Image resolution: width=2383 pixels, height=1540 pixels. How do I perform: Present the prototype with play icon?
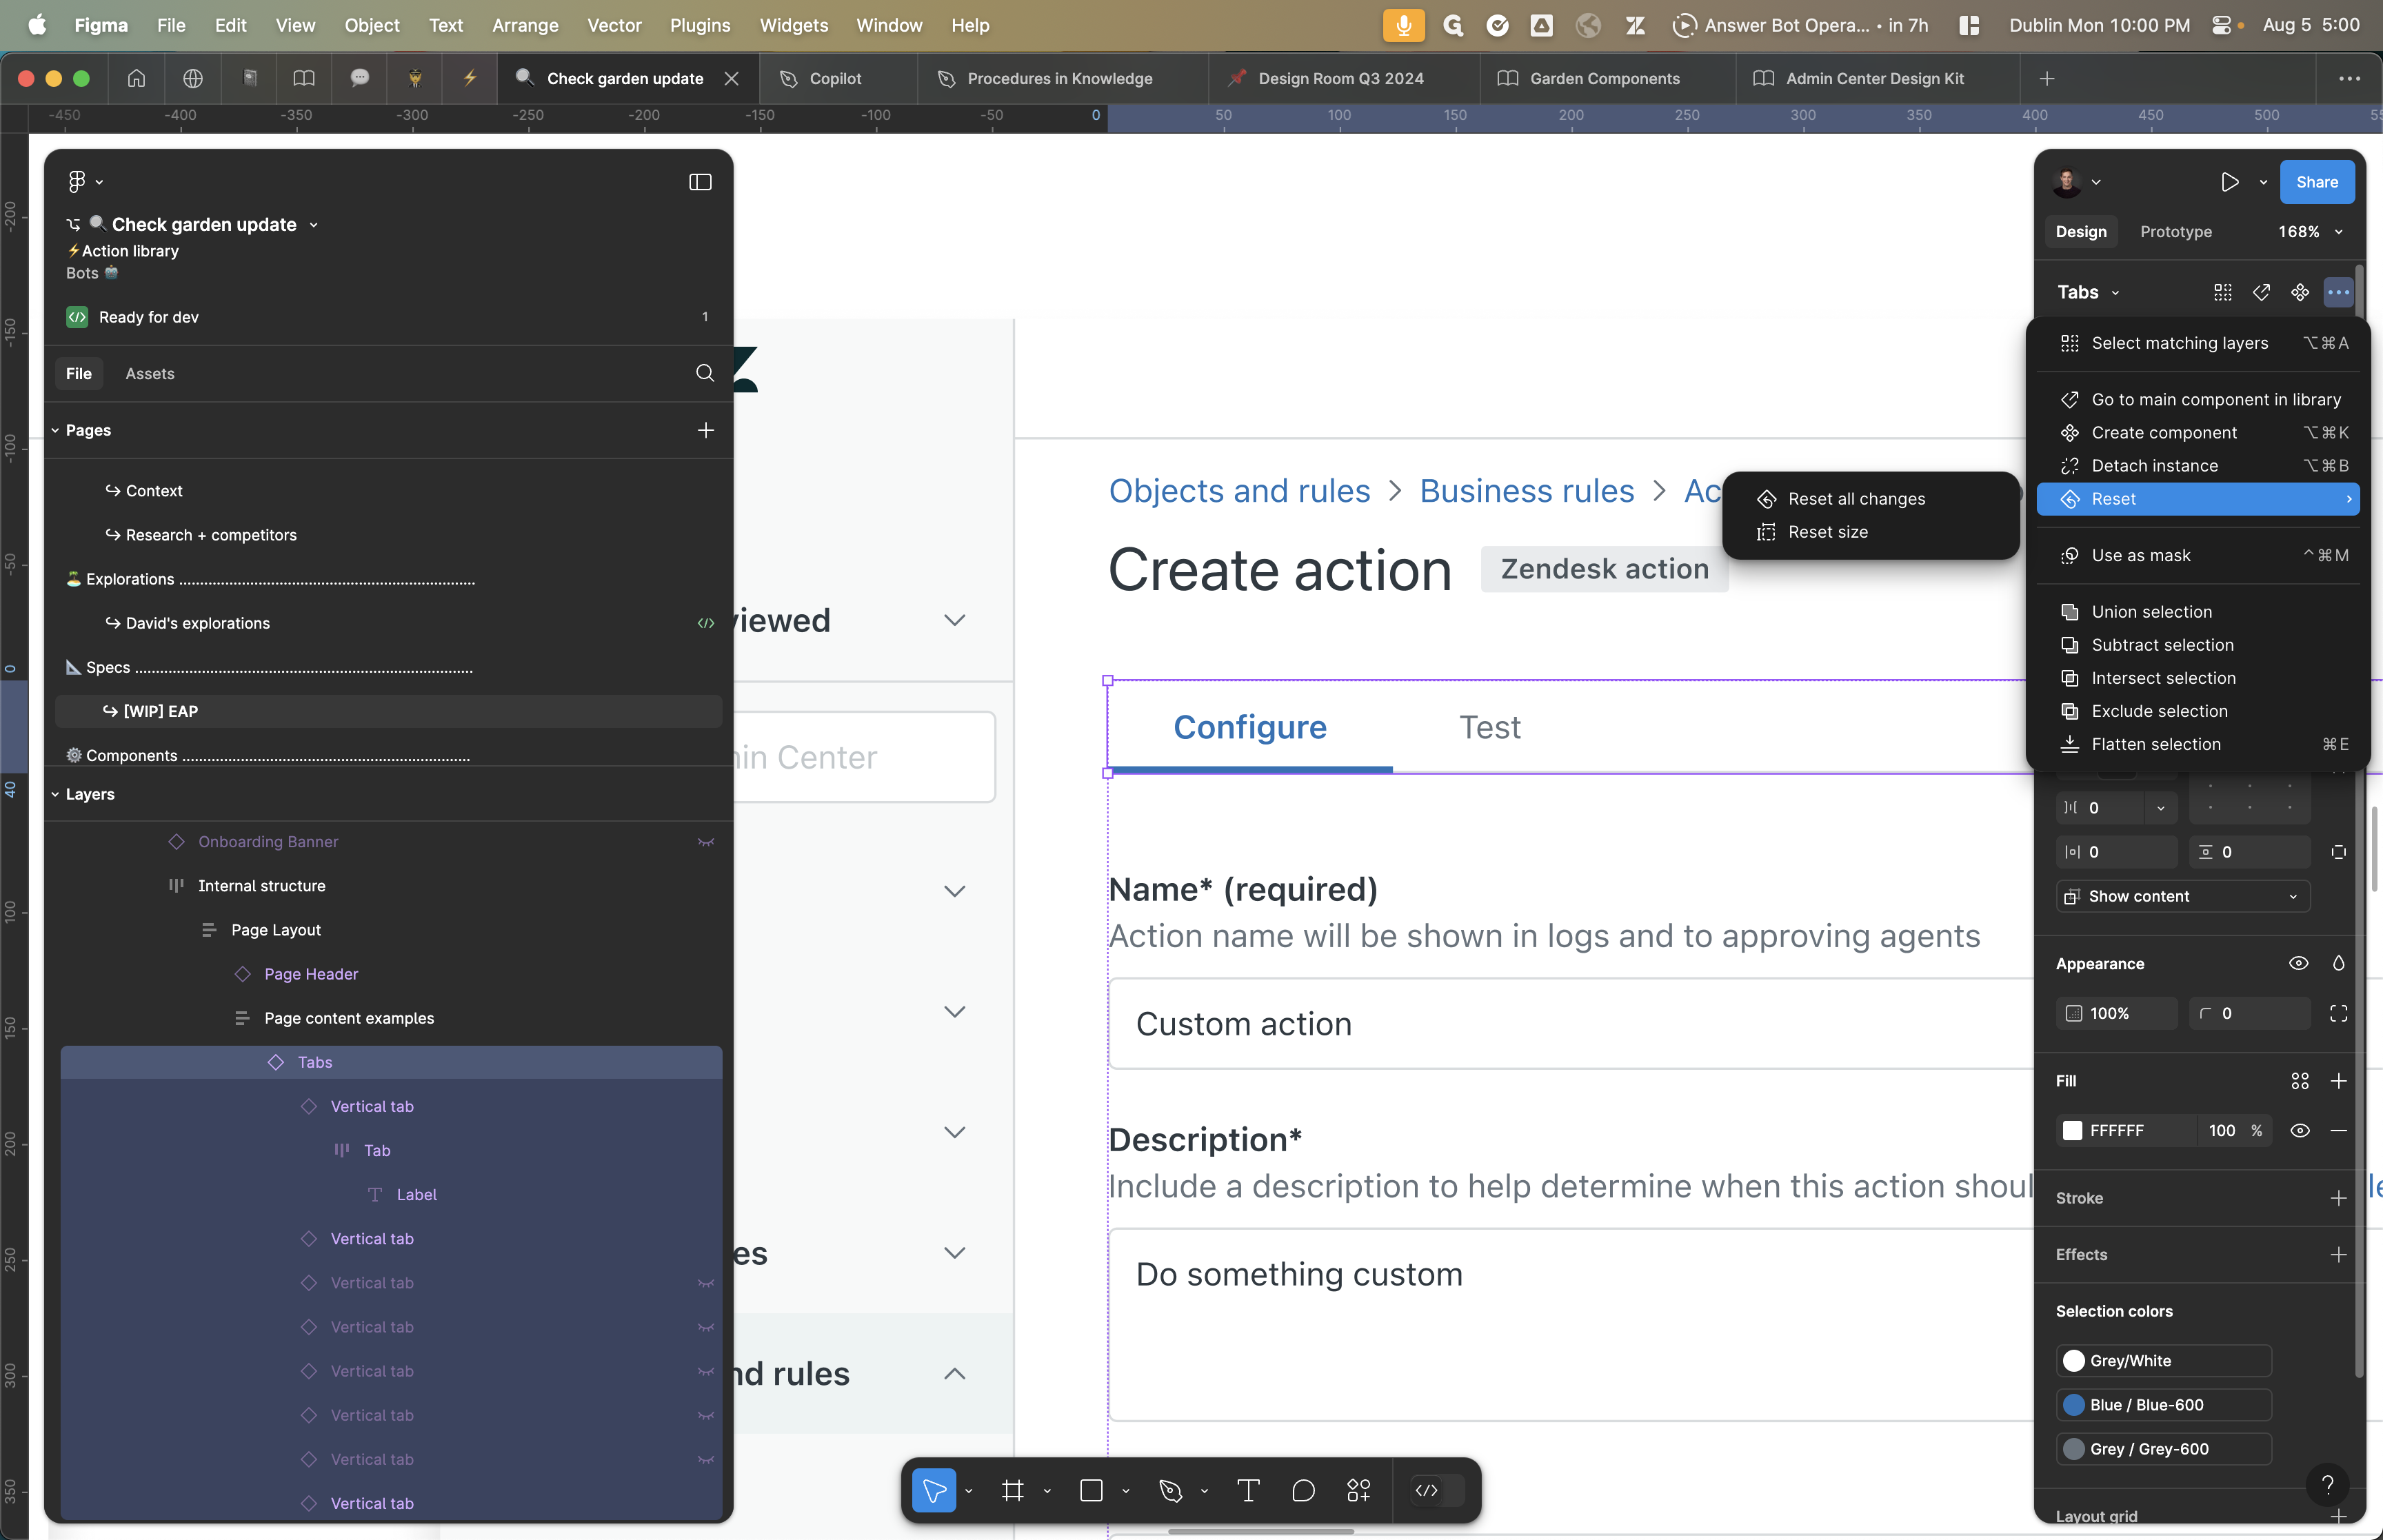[2229, 182]
